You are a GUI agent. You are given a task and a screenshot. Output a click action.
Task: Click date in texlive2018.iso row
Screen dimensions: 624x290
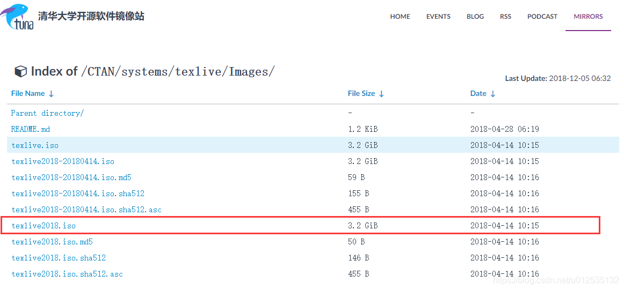click(x=505, y=226)
